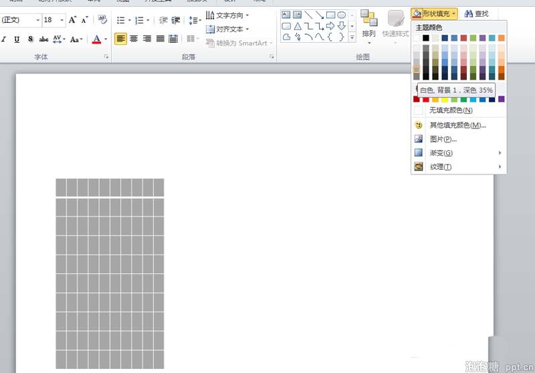This screenshot has width=535, height=373.
Task: Select the arrow line shape
Action: 320,15
